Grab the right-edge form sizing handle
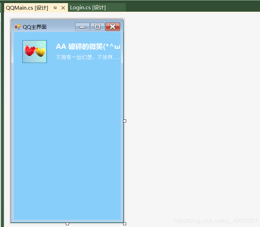 [125, 121]
